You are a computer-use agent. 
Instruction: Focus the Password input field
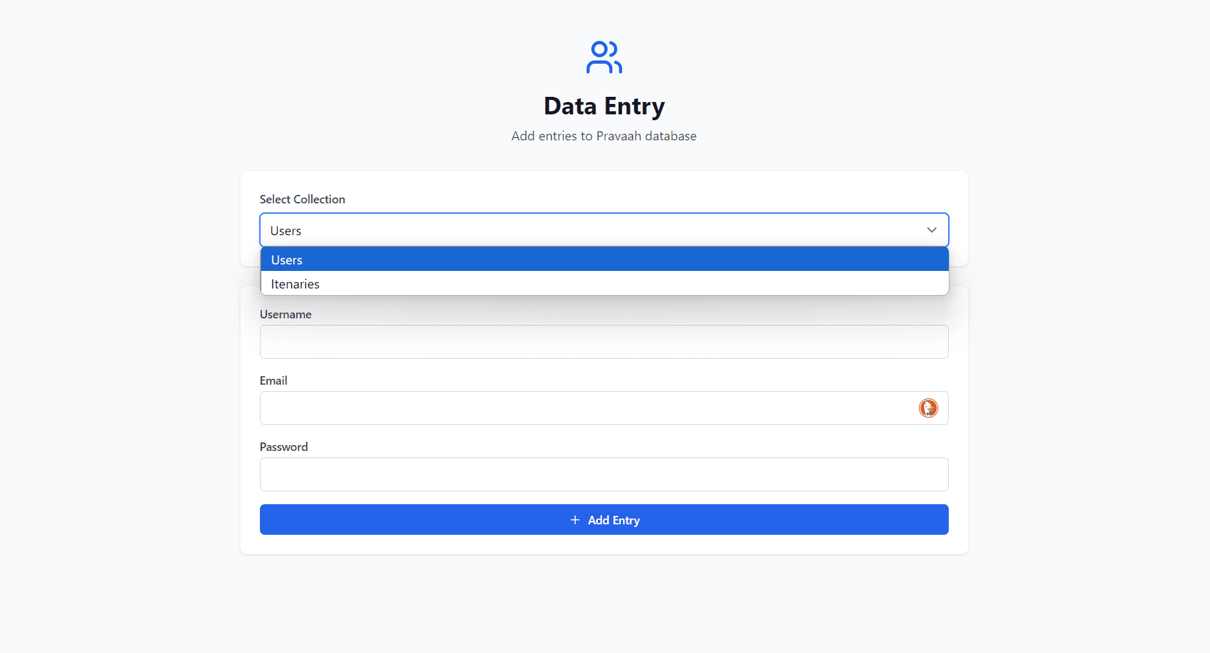pyautogui.click(x=604, y=474)
